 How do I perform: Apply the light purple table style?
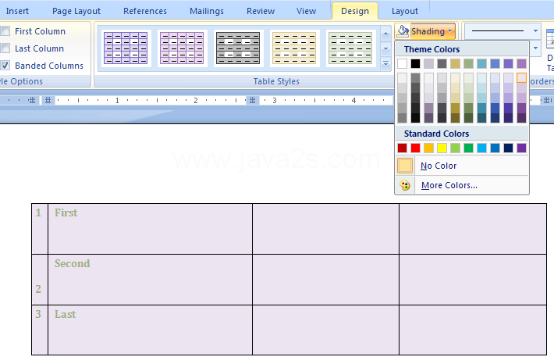point(182,48)
